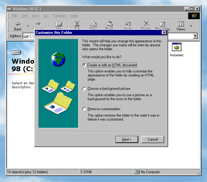Click the 1.21MB status bar entry

coord(86,172)
